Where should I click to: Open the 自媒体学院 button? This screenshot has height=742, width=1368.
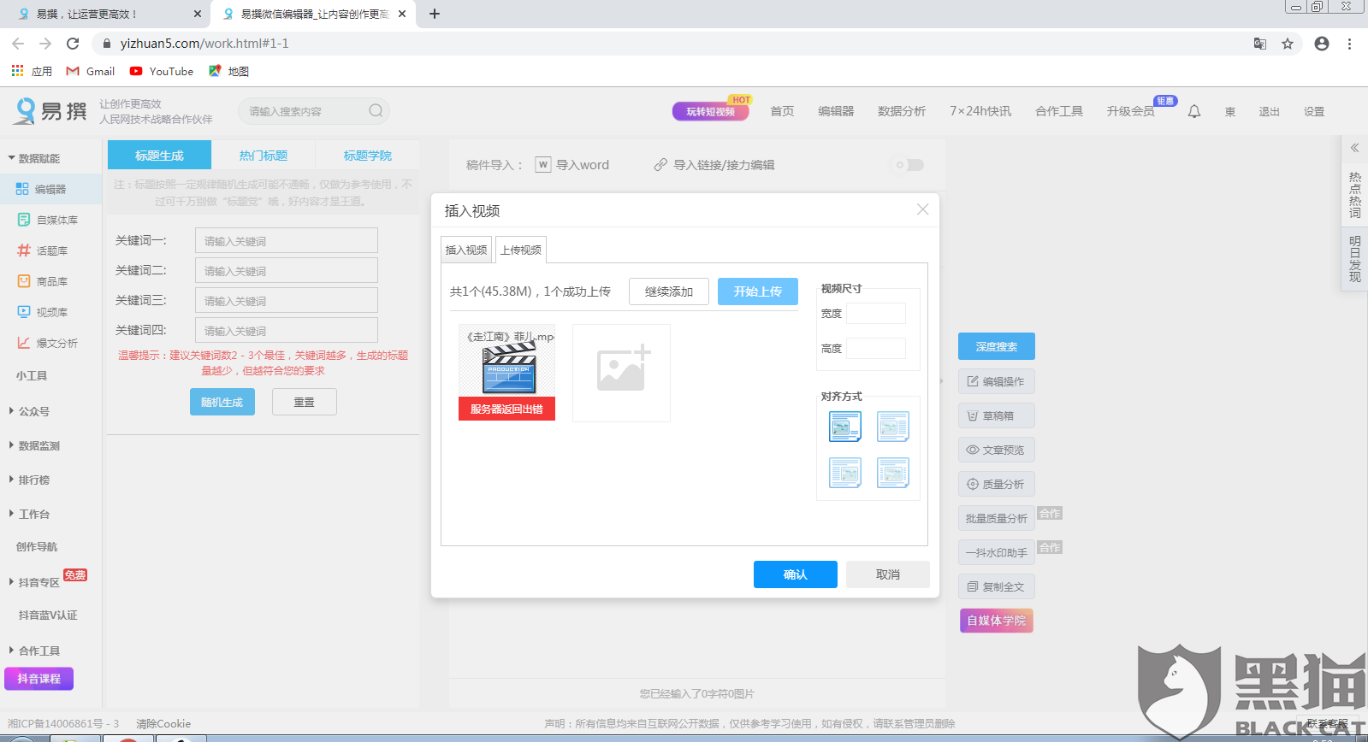997,620
